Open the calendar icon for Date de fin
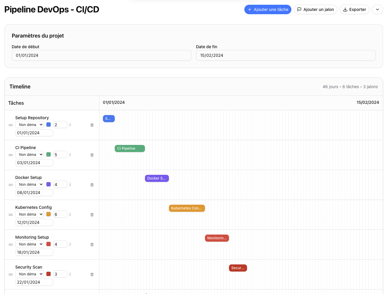The height and width of the screenshot is (294, 389). (369, 55)
